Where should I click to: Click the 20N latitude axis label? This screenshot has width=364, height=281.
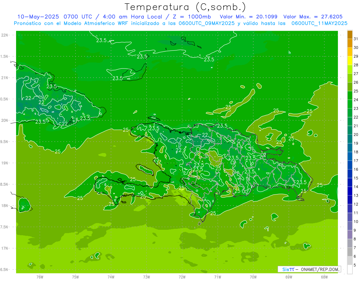click(x=5, y=120)
